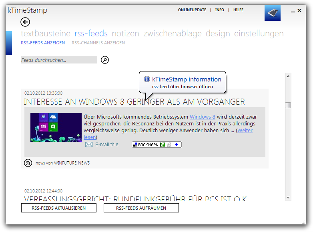
Task: Click the scrollbar down arrow
Action: click(x=288, y=197)
